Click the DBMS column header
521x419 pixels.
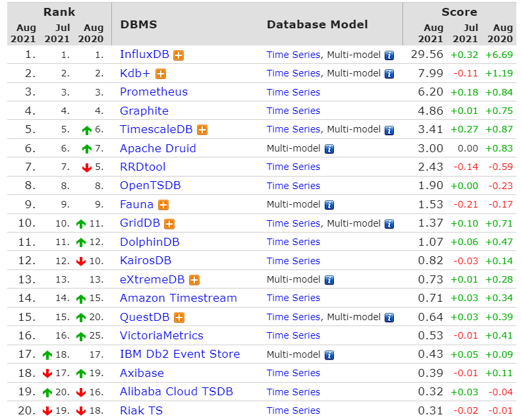pyautogui.click(x=138, y=24)
